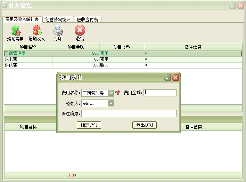
Task: Minimize the 增加费用 dialog
Action: pyautogui.click(x=167, y=78)
